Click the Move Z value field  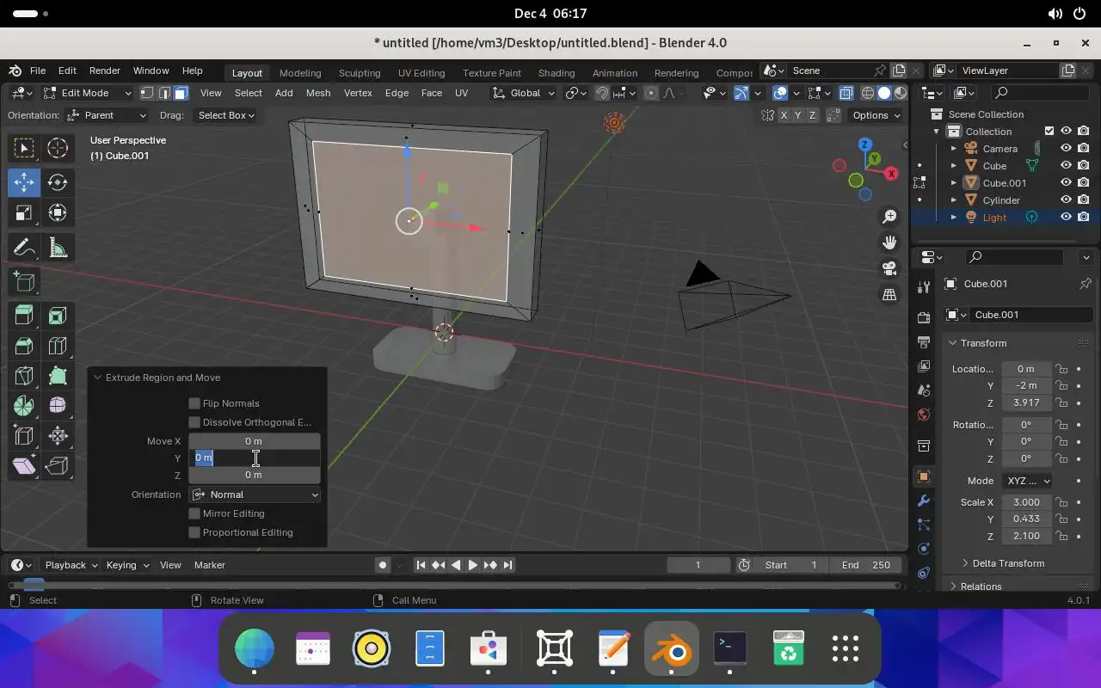[254, 475]
